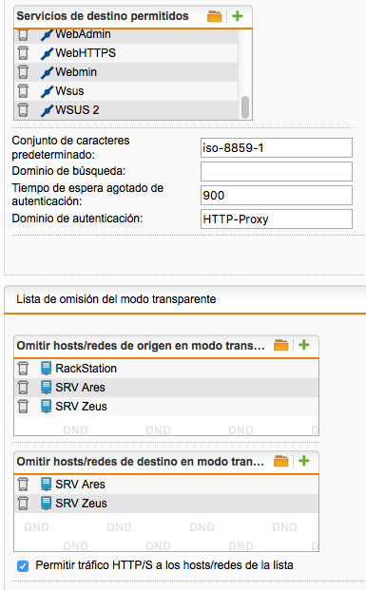Click Dominio de autenticación field HTTP-Proxy
366x590 pixels.
(277, 219)
